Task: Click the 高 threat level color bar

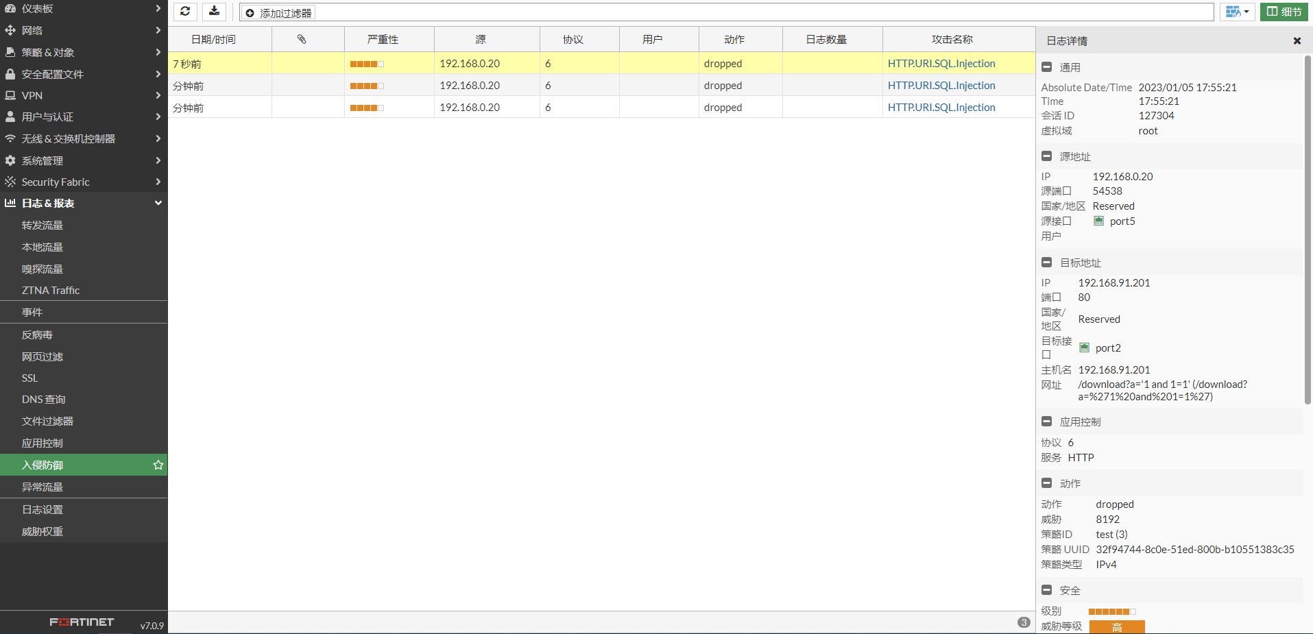Action: [x=1116, y=626]
